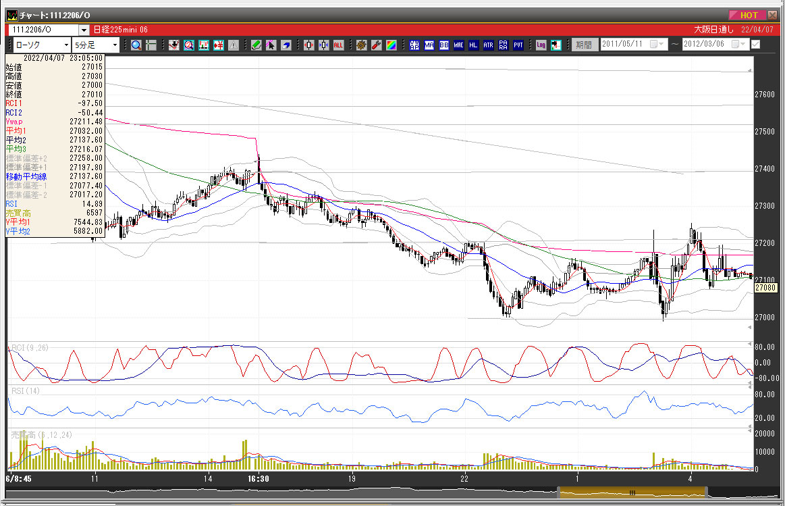The image size is (785, 506).
Task: Click the yellow range thumb on navigator bar
Action: [633, 492]
